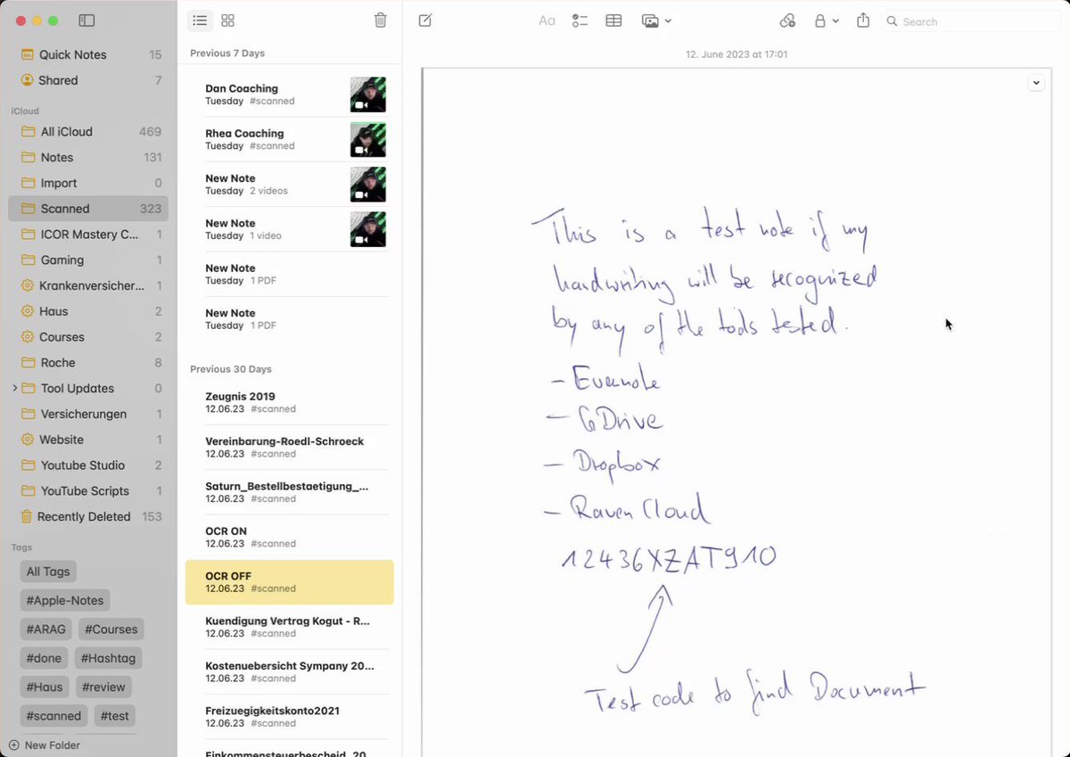
Task: Share the note via share icon
Action: pyautogui.click(x=863, y=21)
